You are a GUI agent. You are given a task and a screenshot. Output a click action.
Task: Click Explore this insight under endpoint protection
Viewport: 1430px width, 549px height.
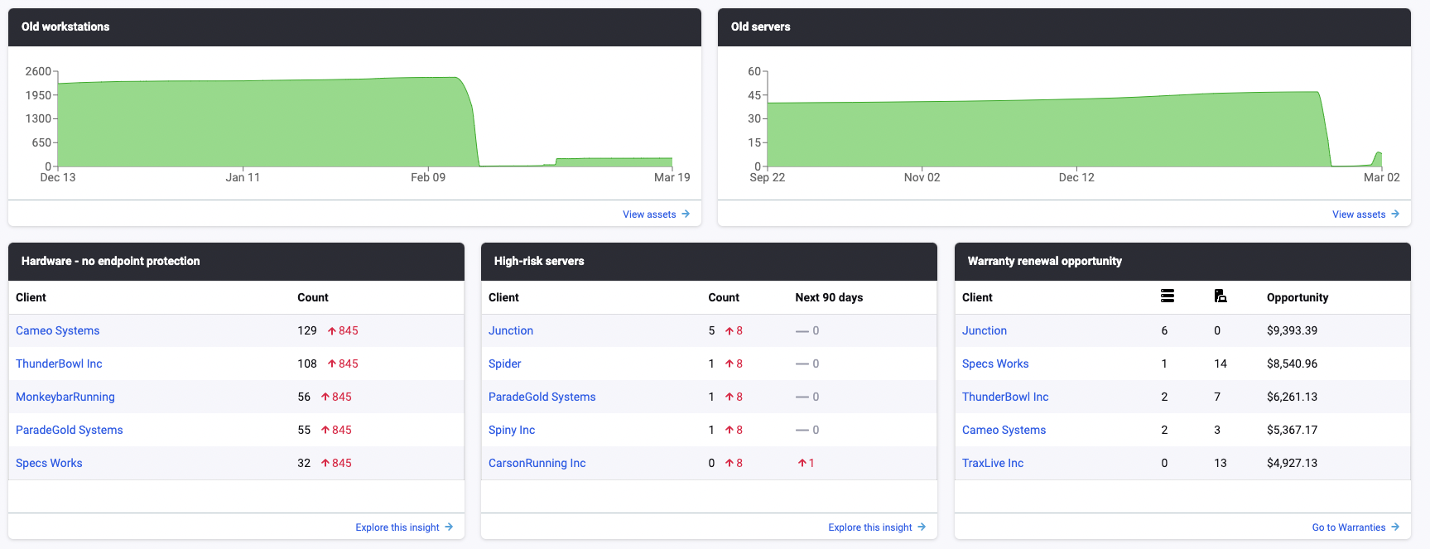click(405, 527)
